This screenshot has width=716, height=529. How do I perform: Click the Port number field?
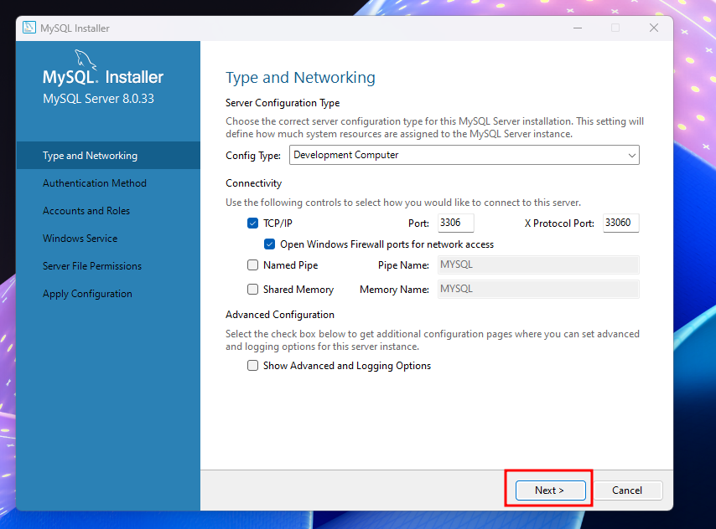[455, 223]
